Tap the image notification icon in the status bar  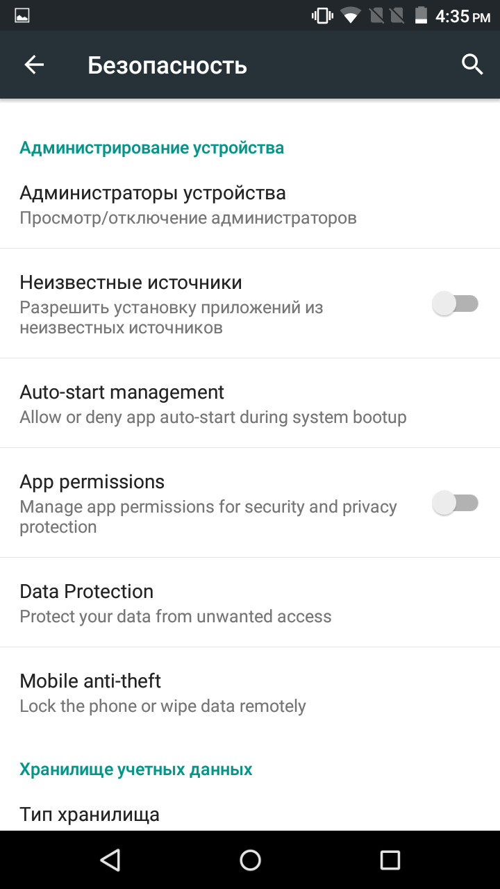pos(22,15)
